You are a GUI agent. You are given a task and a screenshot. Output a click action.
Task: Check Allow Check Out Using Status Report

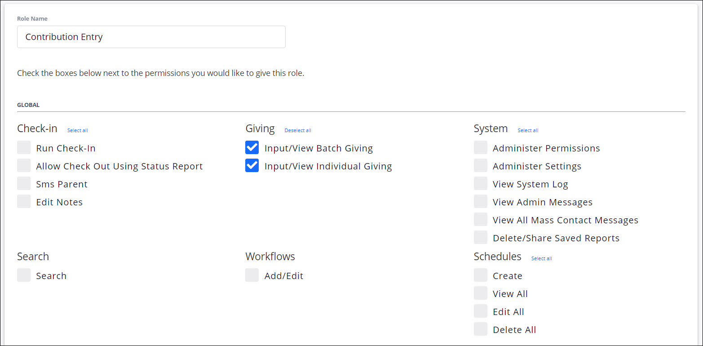[24, 165]
